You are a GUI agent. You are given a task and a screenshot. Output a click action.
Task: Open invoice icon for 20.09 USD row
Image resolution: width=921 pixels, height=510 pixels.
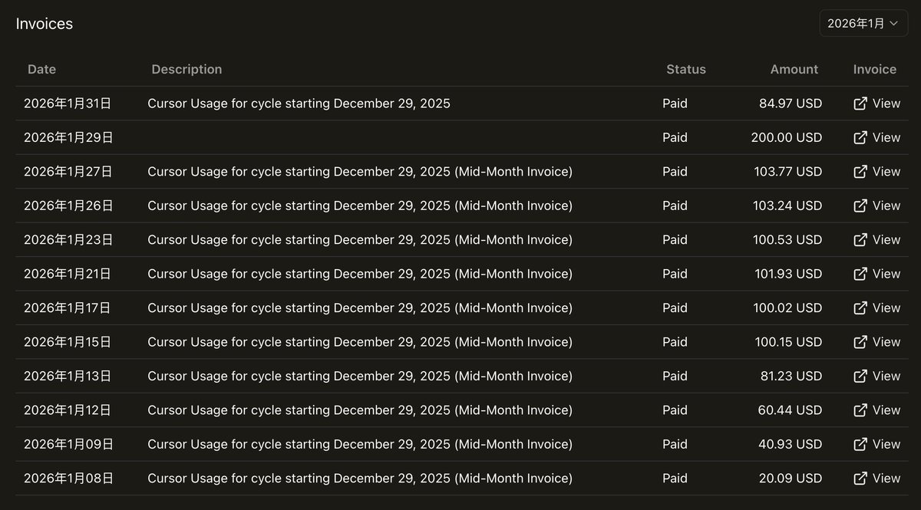[x=860, y=478]
